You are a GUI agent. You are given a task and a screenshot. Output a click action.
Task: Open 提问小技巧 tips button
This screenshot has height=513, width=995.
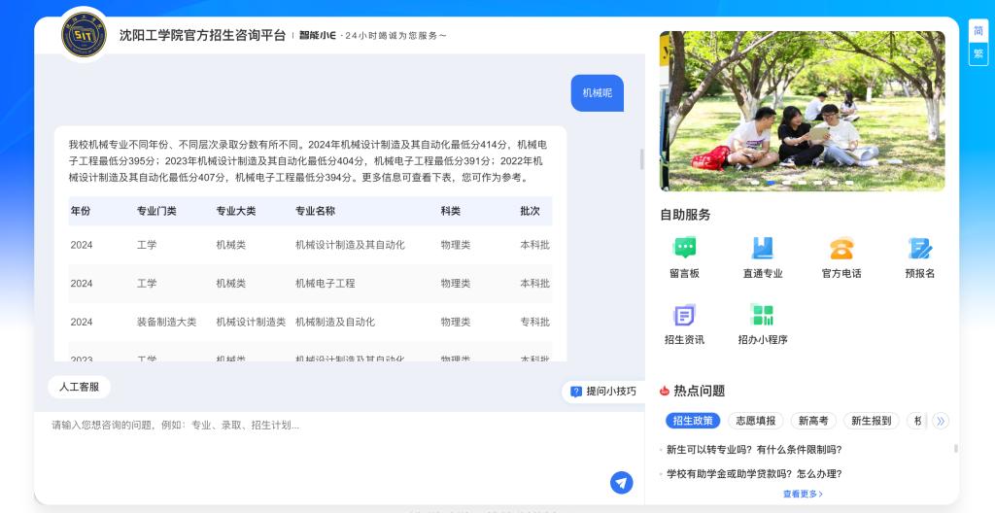click(x=603, y=392)
